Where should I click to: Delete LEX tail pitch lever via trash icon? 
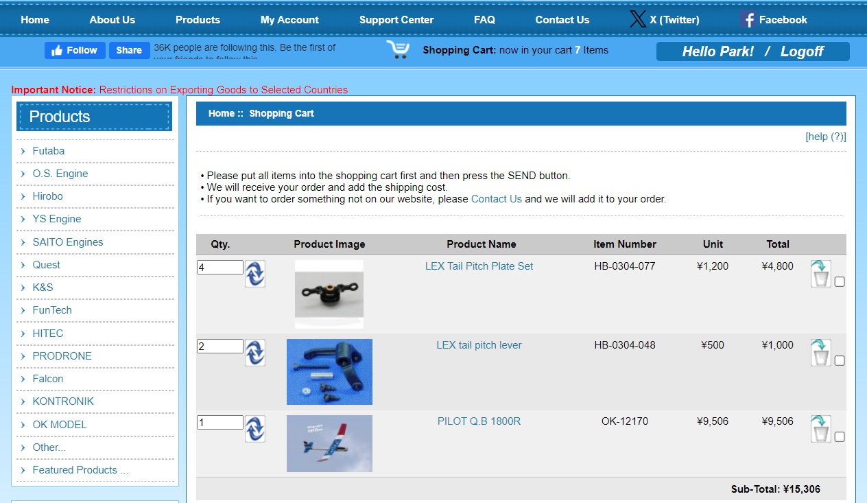pos(820,352)
